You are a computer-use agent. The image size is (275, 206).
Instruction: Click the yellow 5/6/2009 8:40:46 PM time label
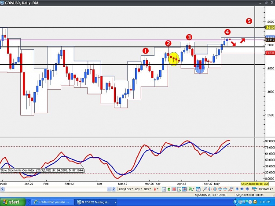pos(255,184)
